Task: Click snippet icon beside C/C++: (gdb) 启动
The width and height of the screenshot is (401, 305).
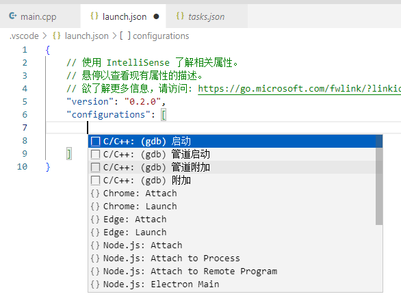Action: [x=95, y=142]
